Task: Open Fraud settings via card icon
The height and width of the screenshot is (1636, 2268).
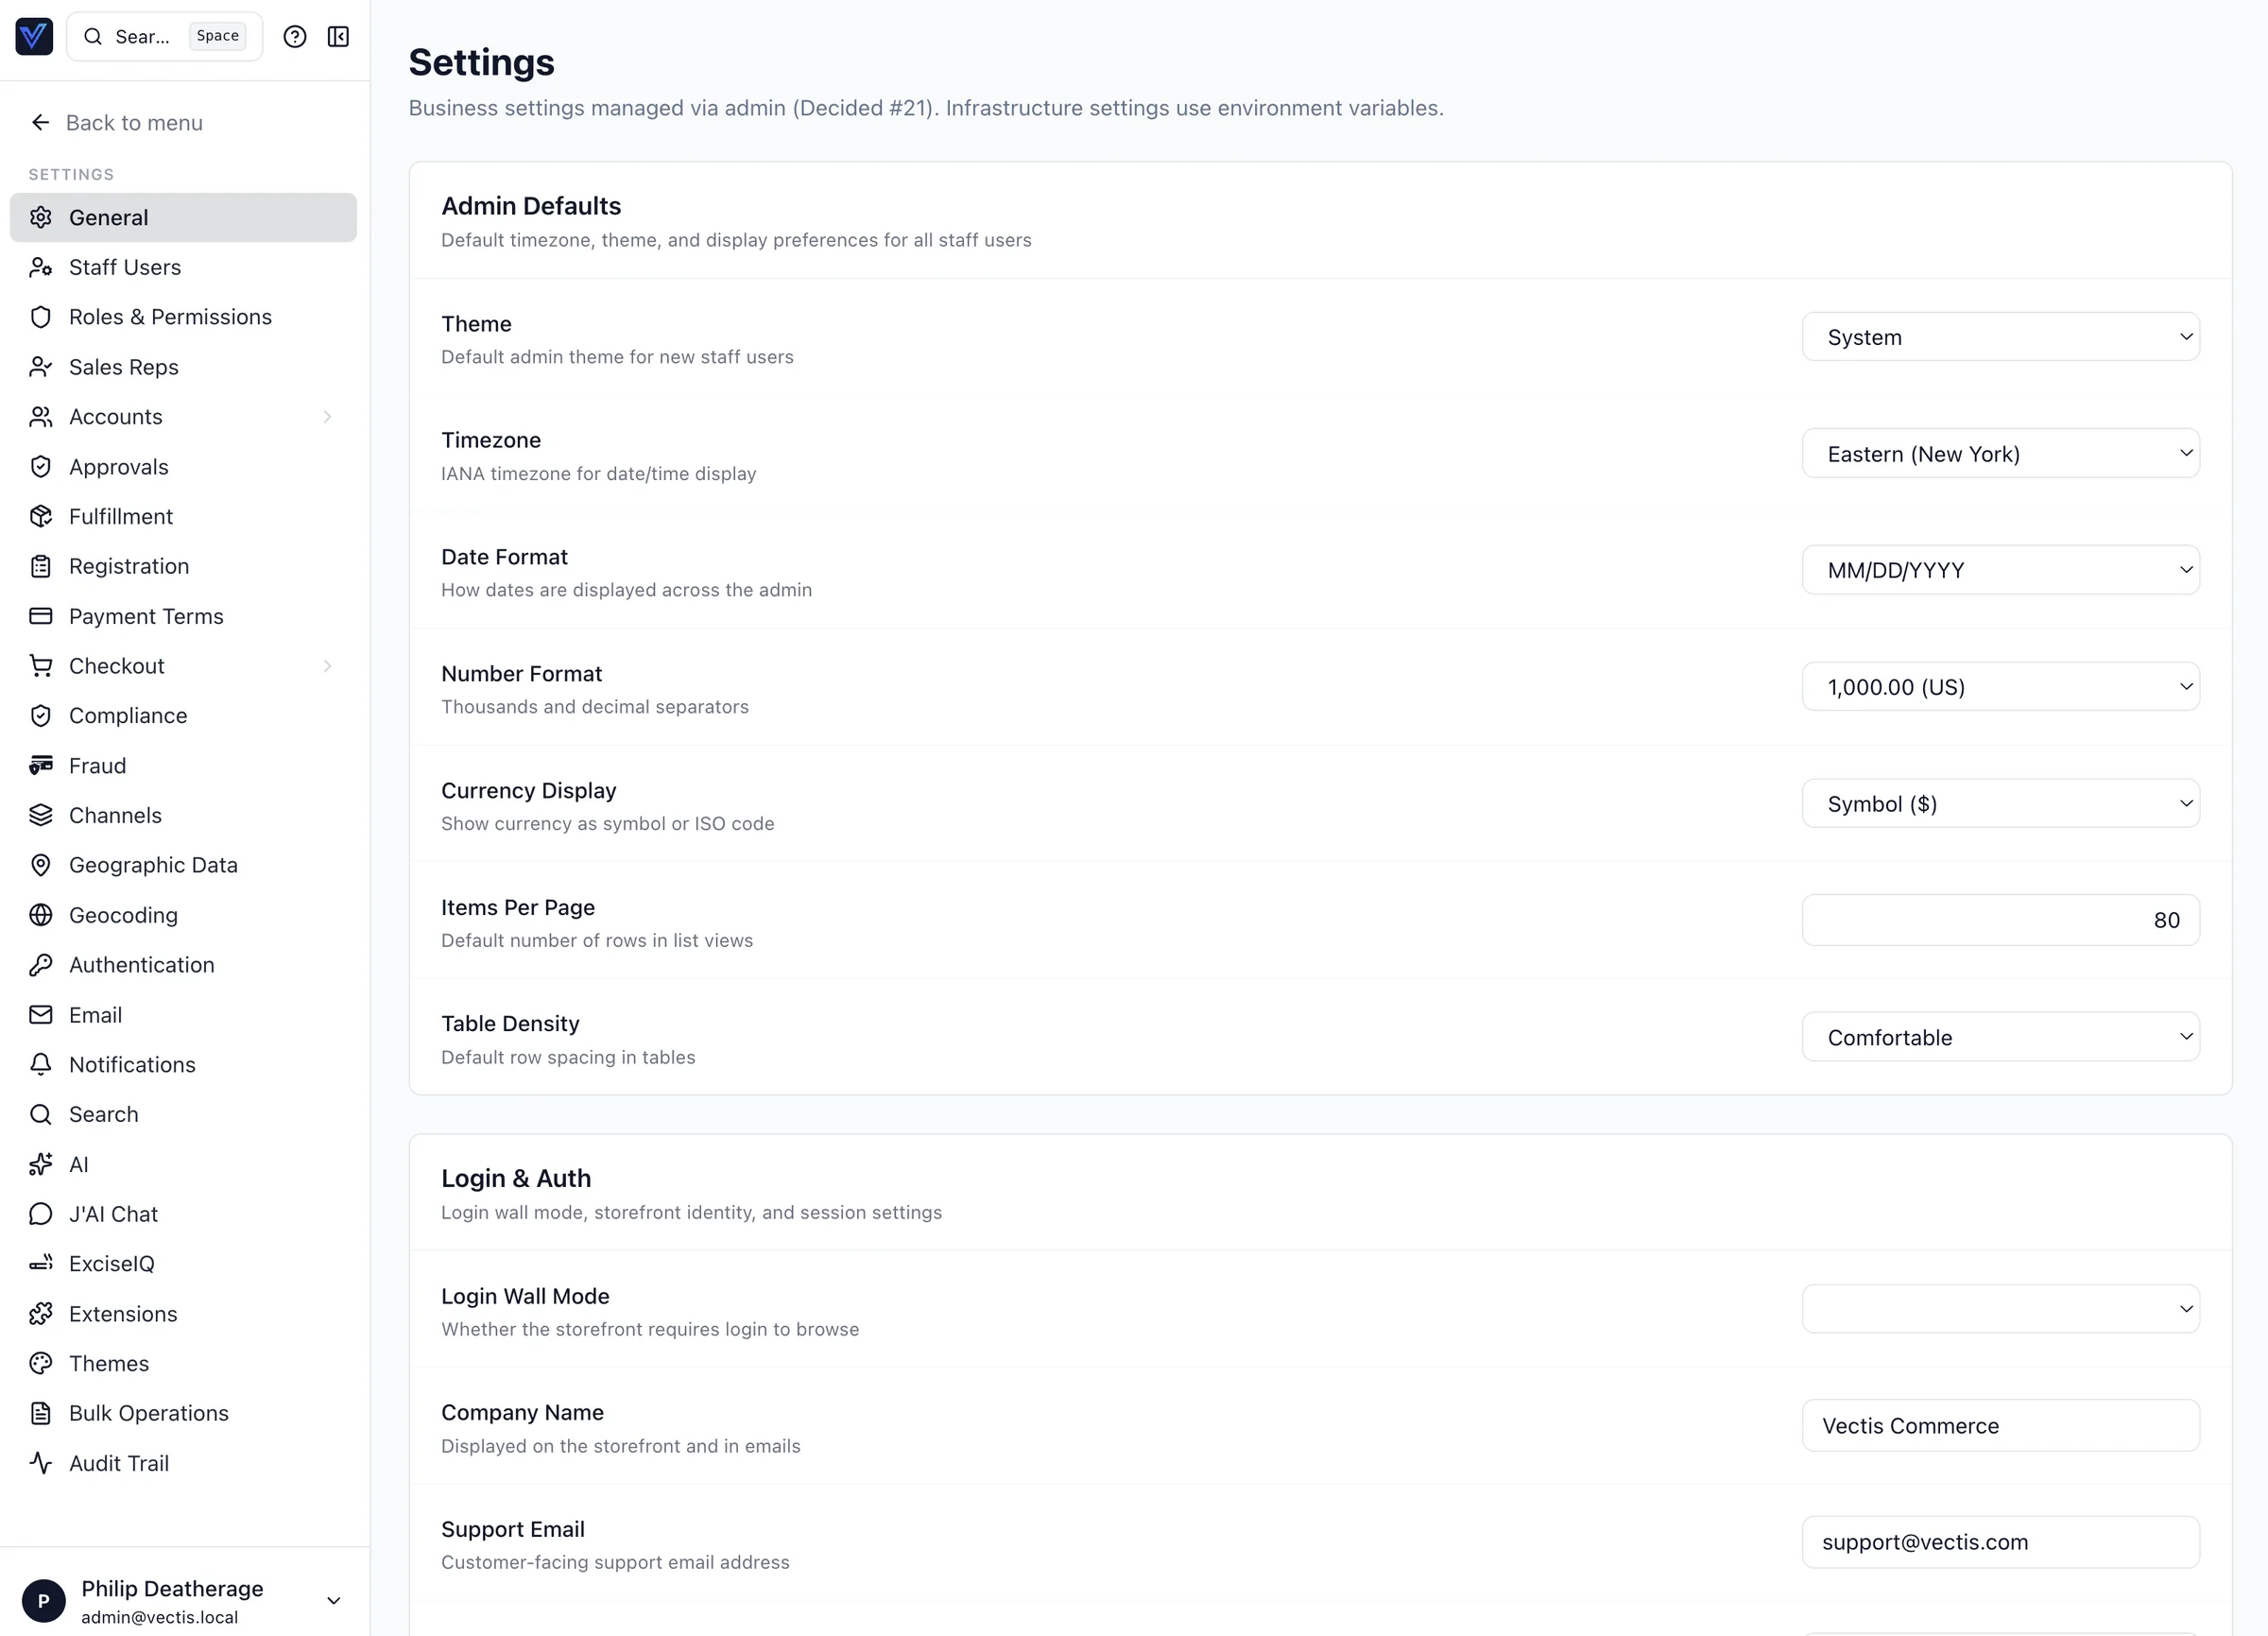Action: (x=41, y=765)
